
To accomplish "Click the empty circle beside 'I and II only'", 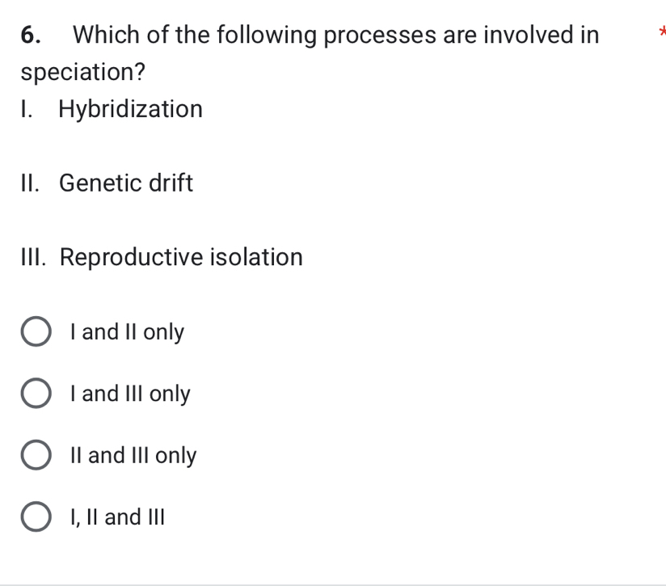I will click(x=36, y=331).
